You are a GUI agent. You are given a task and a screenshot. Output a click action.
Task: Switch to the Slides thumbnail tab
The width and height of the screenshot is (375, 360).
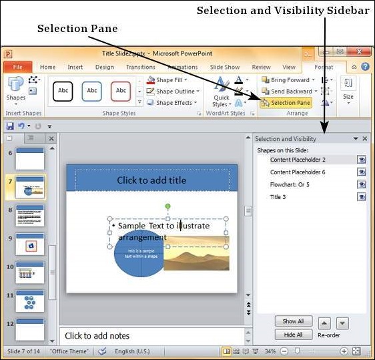(9, 138)
